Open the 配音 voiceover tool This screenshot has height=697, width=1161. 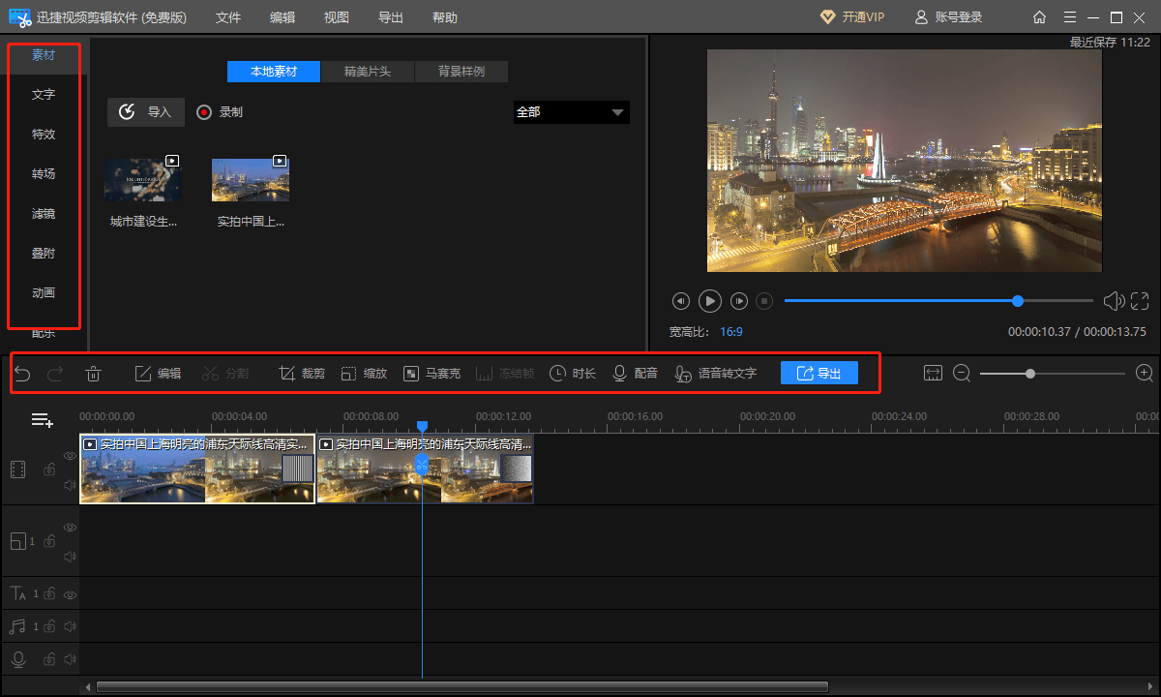635,374
